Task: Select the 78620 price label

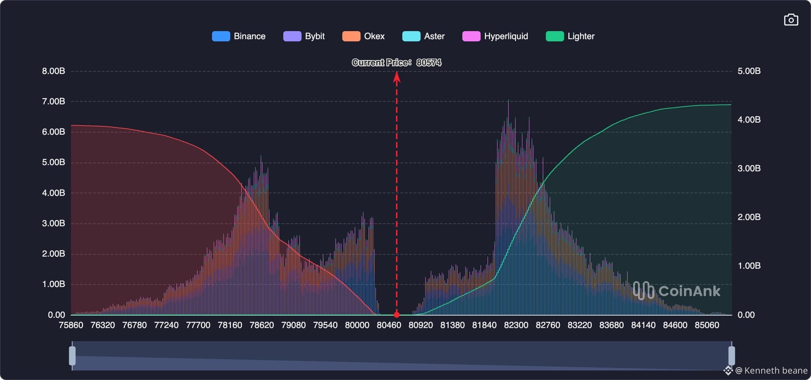Action: (262, 325)
